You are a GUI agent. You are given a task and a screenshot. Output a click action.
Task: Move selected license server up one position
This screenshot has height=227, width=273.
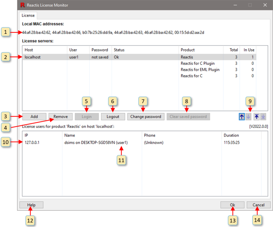point(242,117)
